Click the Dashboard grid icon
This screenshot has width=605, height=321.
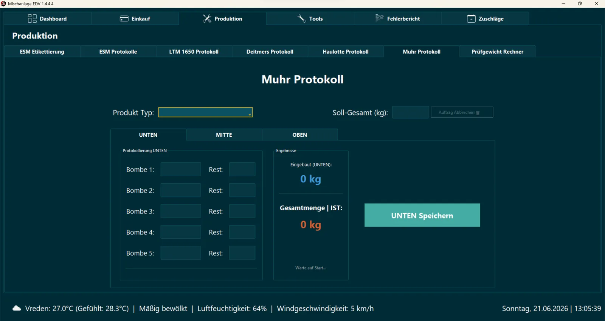click(32, 19)
